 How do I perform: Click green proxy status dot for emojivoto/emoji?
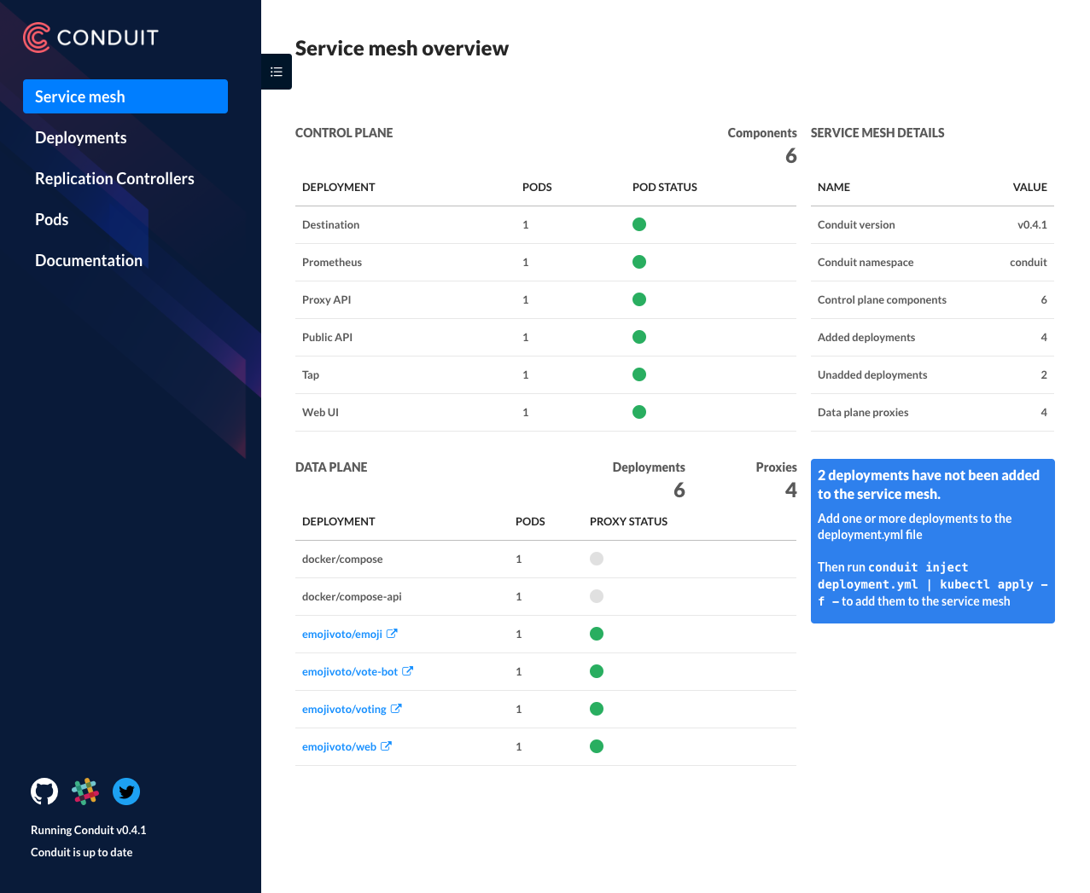point(597,634)
